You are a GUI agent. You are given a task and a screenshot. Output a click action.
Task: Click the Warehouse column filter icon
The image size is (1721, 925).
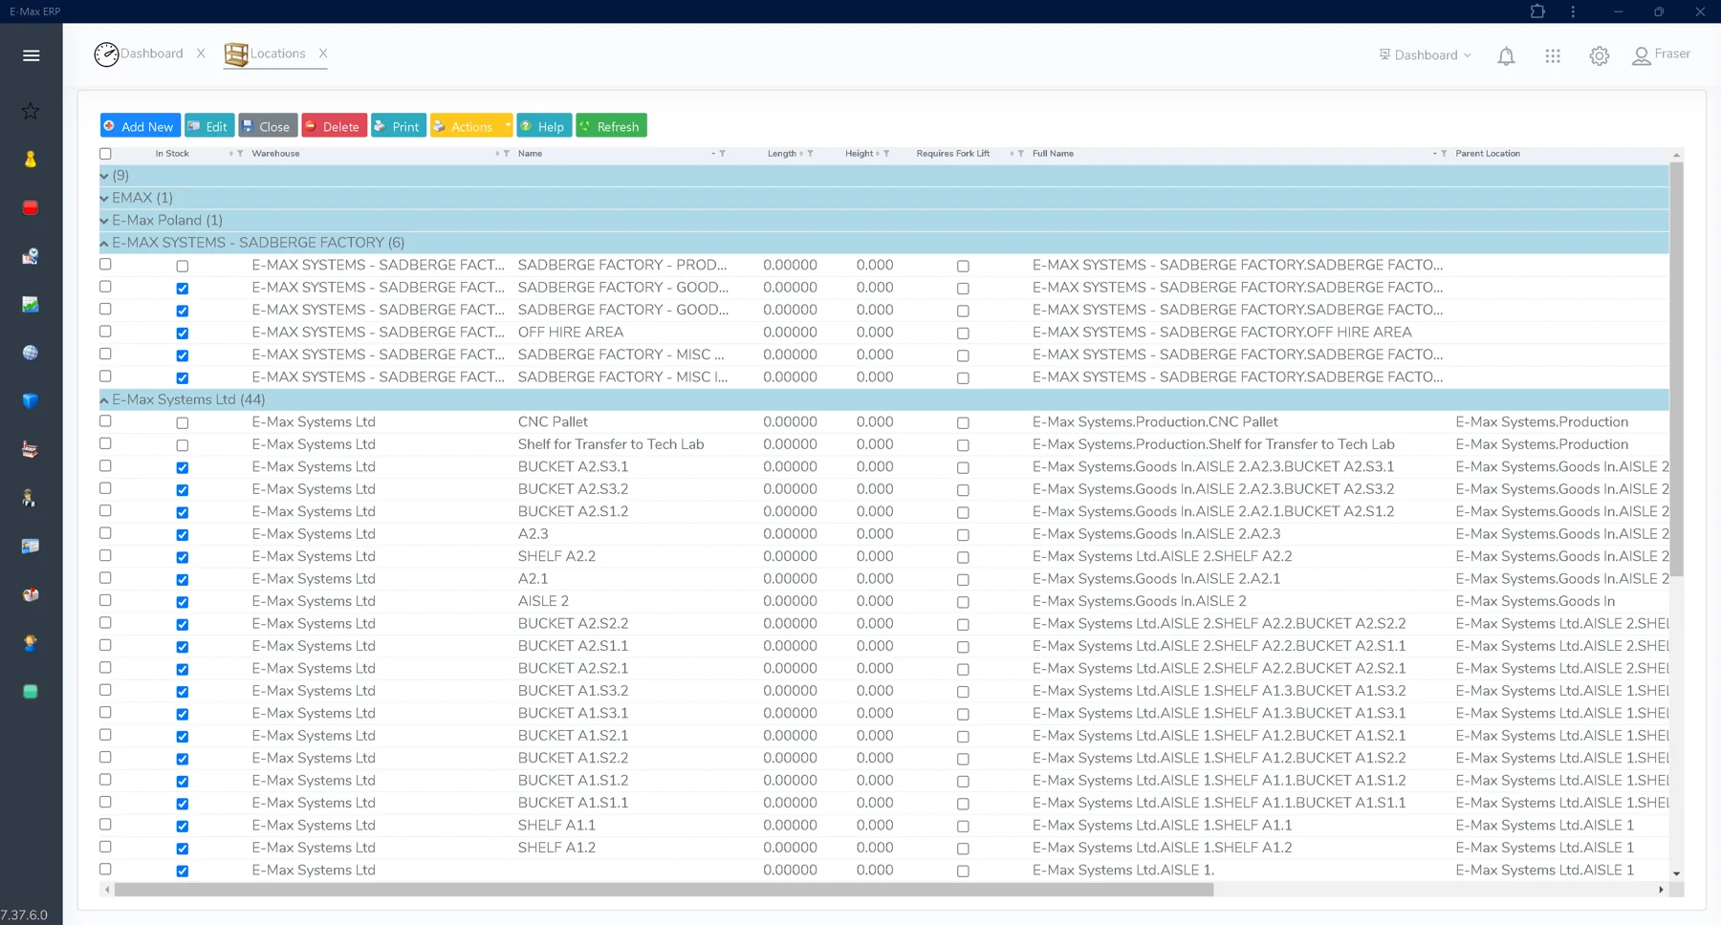click(506, 154)
